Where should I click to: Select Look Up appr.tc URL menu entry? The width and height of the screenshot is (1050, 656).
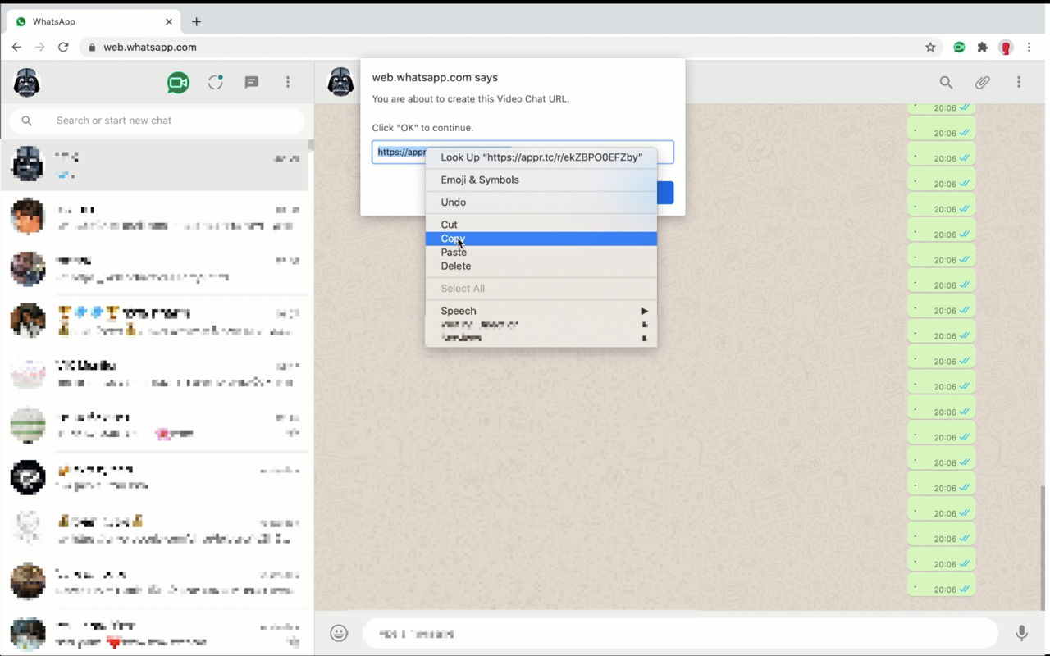pyautogui.click(x=541, y=157)
